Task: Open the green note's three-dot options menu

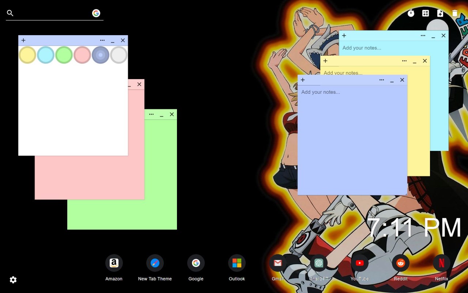Action: tap(151, 114)
